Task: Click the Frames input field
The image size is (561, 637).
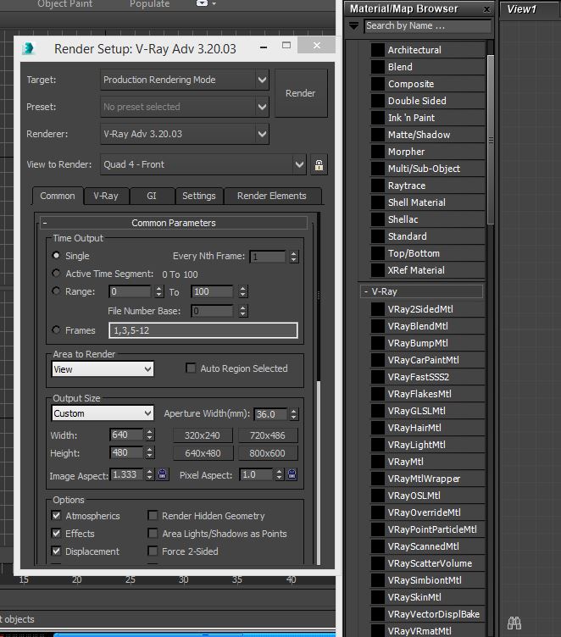Action: point(203,330)
